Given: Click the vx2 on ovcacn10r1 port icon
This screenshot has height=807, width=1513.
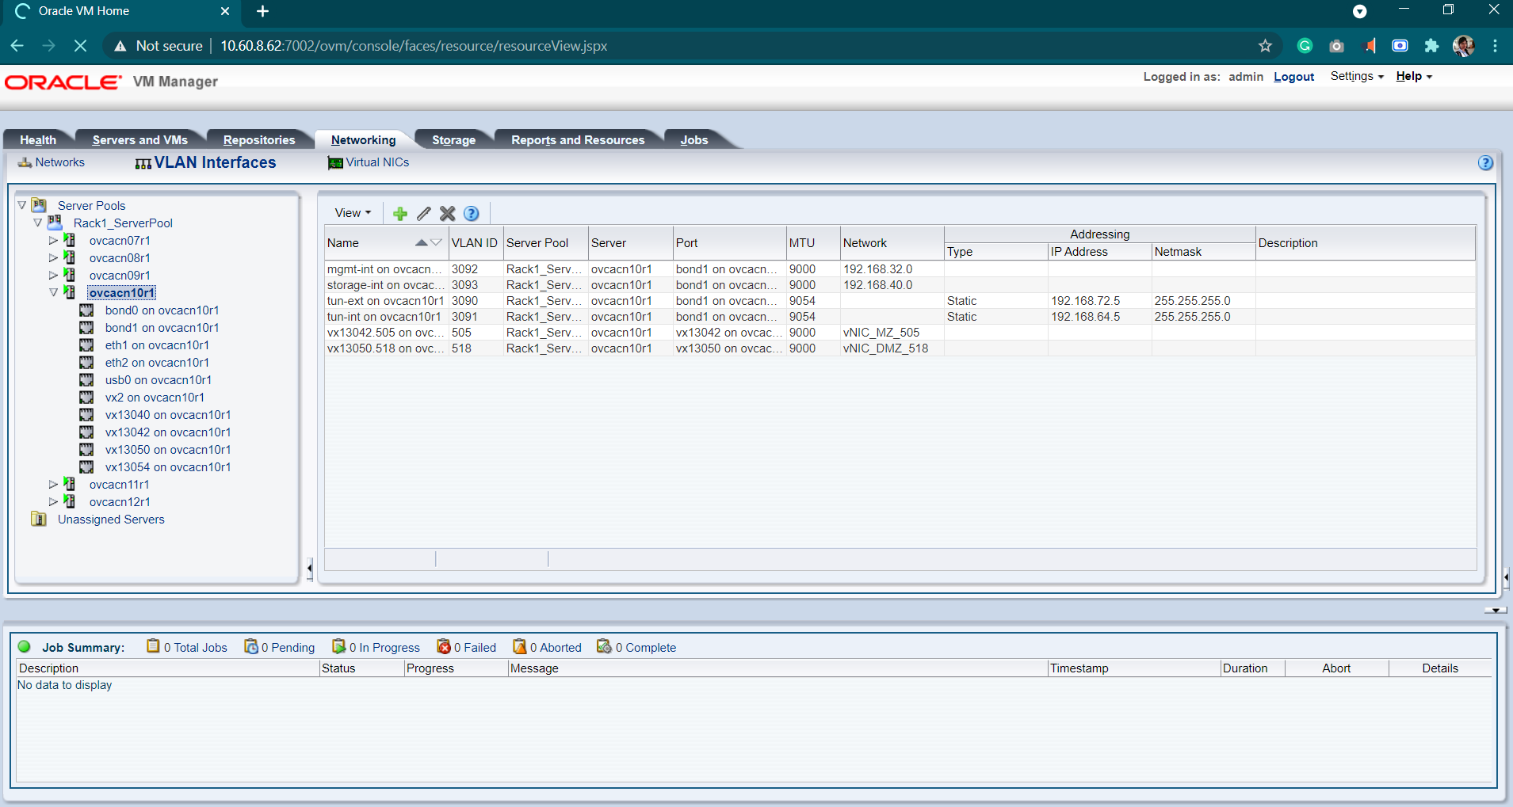Looking at the screenshot, I should (86, 397).
